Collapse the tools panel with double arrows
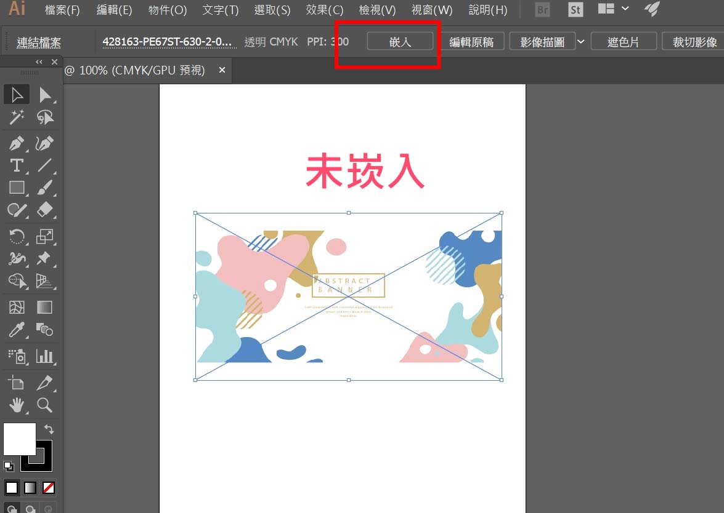This screenshot has height=513, width=724. pyautogui.click(x=39, y=62)
